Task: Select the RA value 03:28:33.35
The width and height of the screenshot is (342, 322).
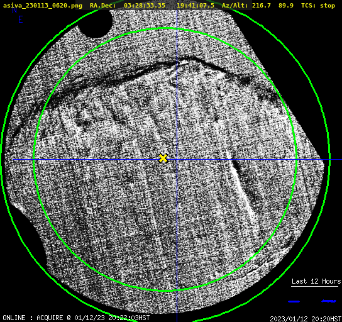Action: (x=145, y=6)
